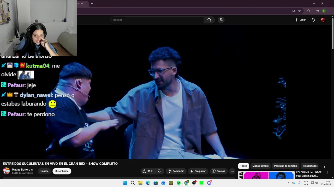The width and height of the screenshot is (334, 187).
Task: Like the video with 33 K thumbs up
Action: coord(148,171)
